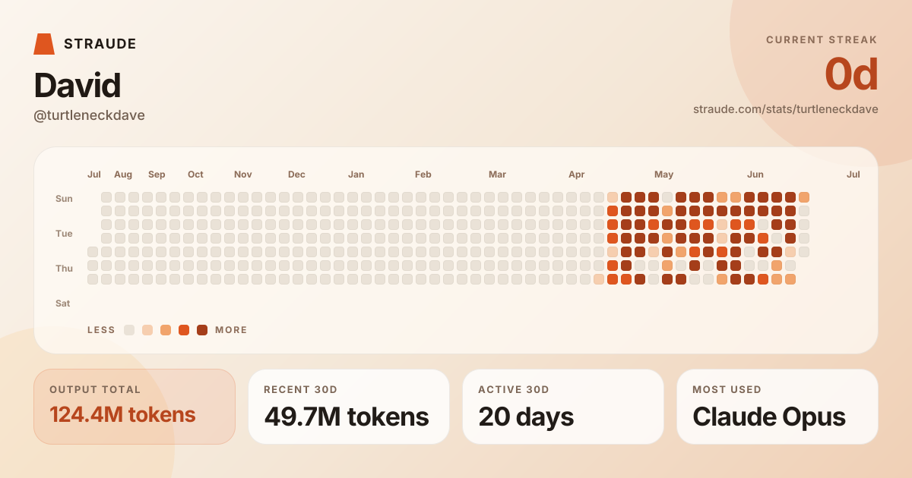Screen dimensions: 912x478
Task: Click the Jan month label
Action: tap(356, 175)
